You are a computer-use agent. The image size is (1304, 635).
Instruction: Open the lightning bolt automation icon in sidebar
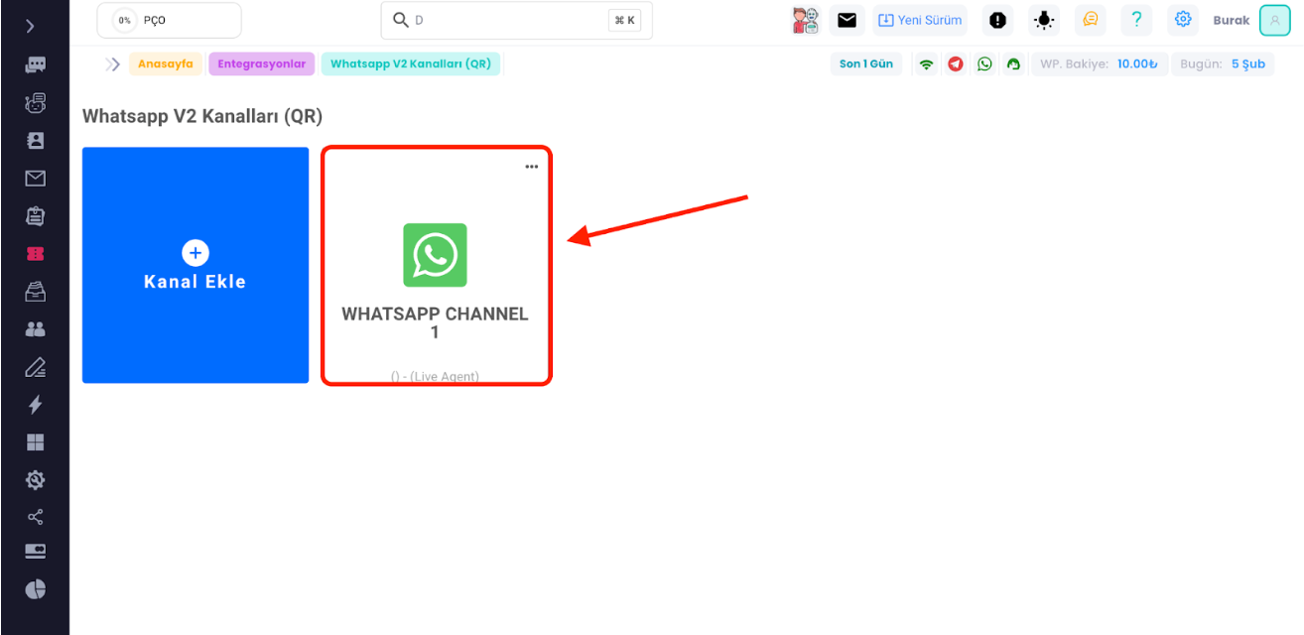click(36, 405)
